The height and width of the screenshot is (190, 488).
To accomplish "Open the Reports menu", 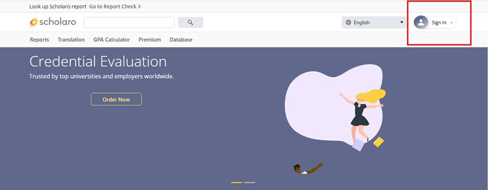I will [x=39, y=40].
